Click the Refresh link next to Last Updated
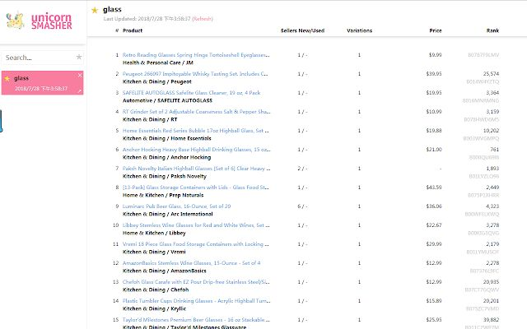 click(203, 19)
